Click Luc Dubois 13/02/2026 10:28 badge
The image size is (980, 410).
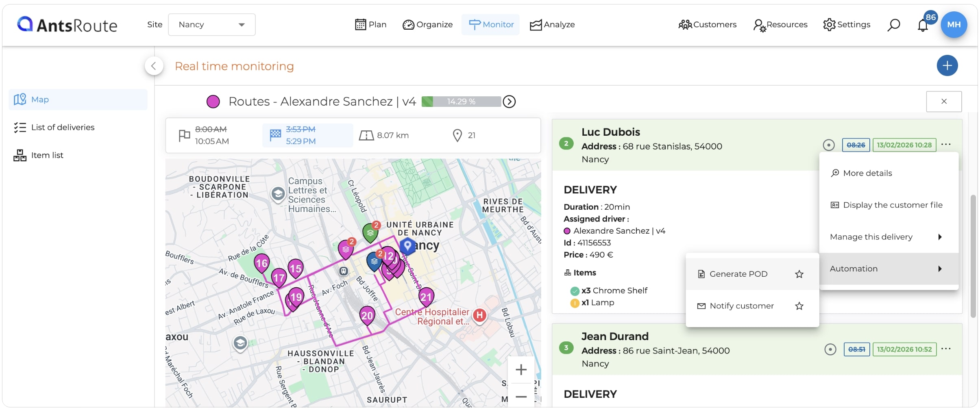click(x=904, y=145)
